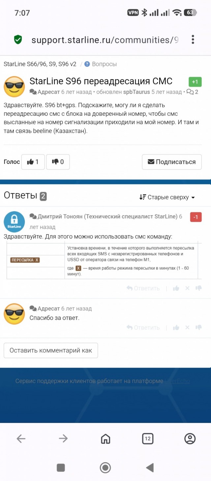This screenshot has width=211, height=481.
Task: Upvote the question with thumbs up
Action: pyautogui.click(x=33, y=162)
